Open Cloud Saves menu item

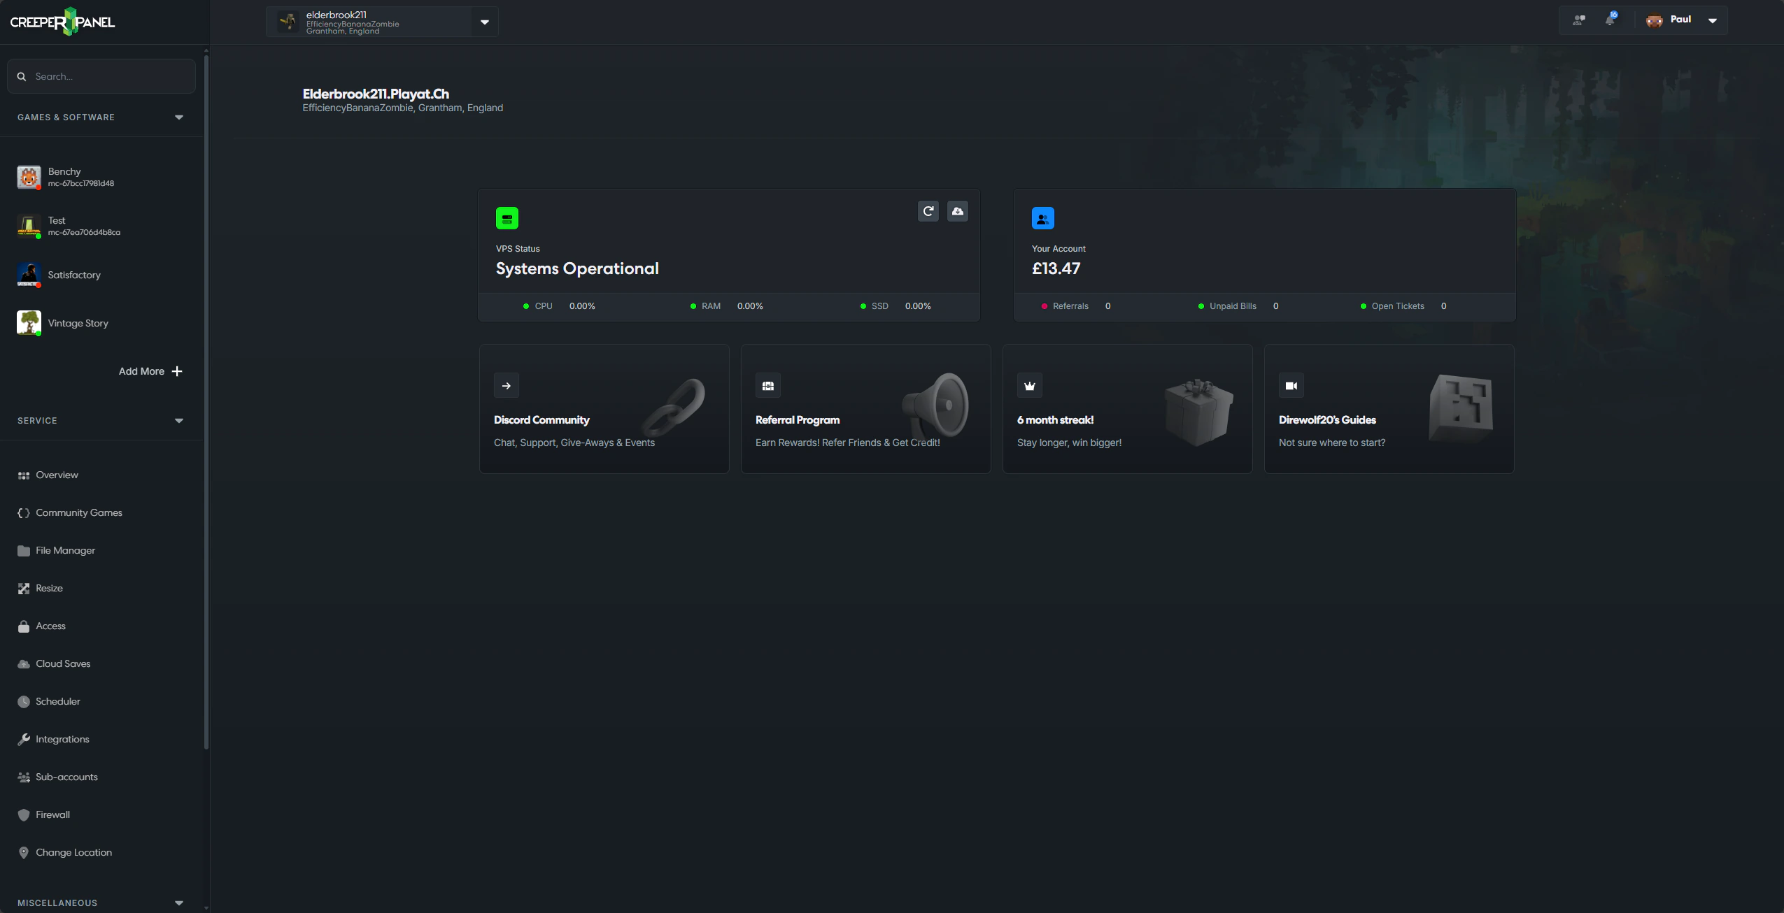pos(63,664)
